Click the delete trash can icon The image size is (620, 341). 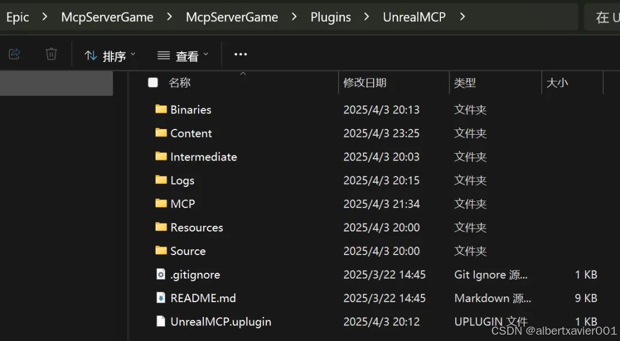pos(51,54)
